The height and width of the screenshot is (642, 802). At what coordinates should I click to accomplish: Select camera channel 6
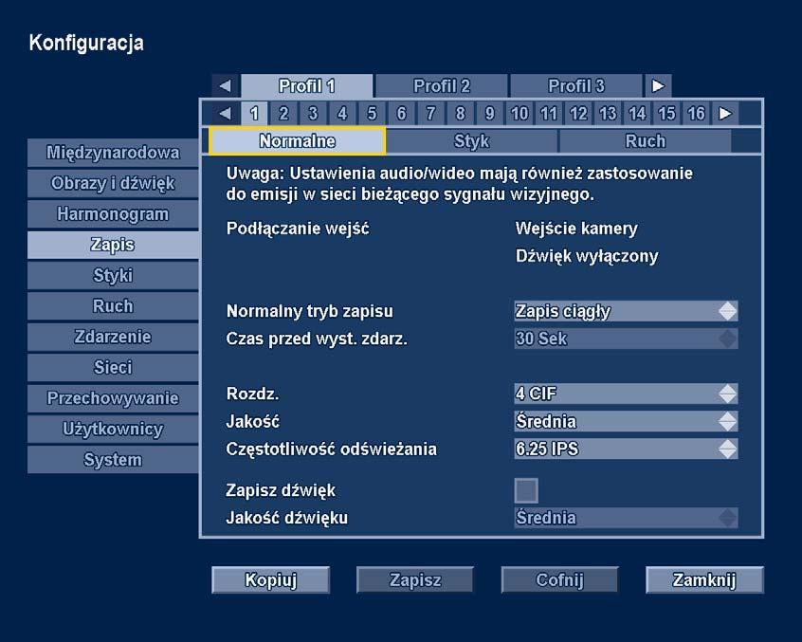[x=402, y=114]
